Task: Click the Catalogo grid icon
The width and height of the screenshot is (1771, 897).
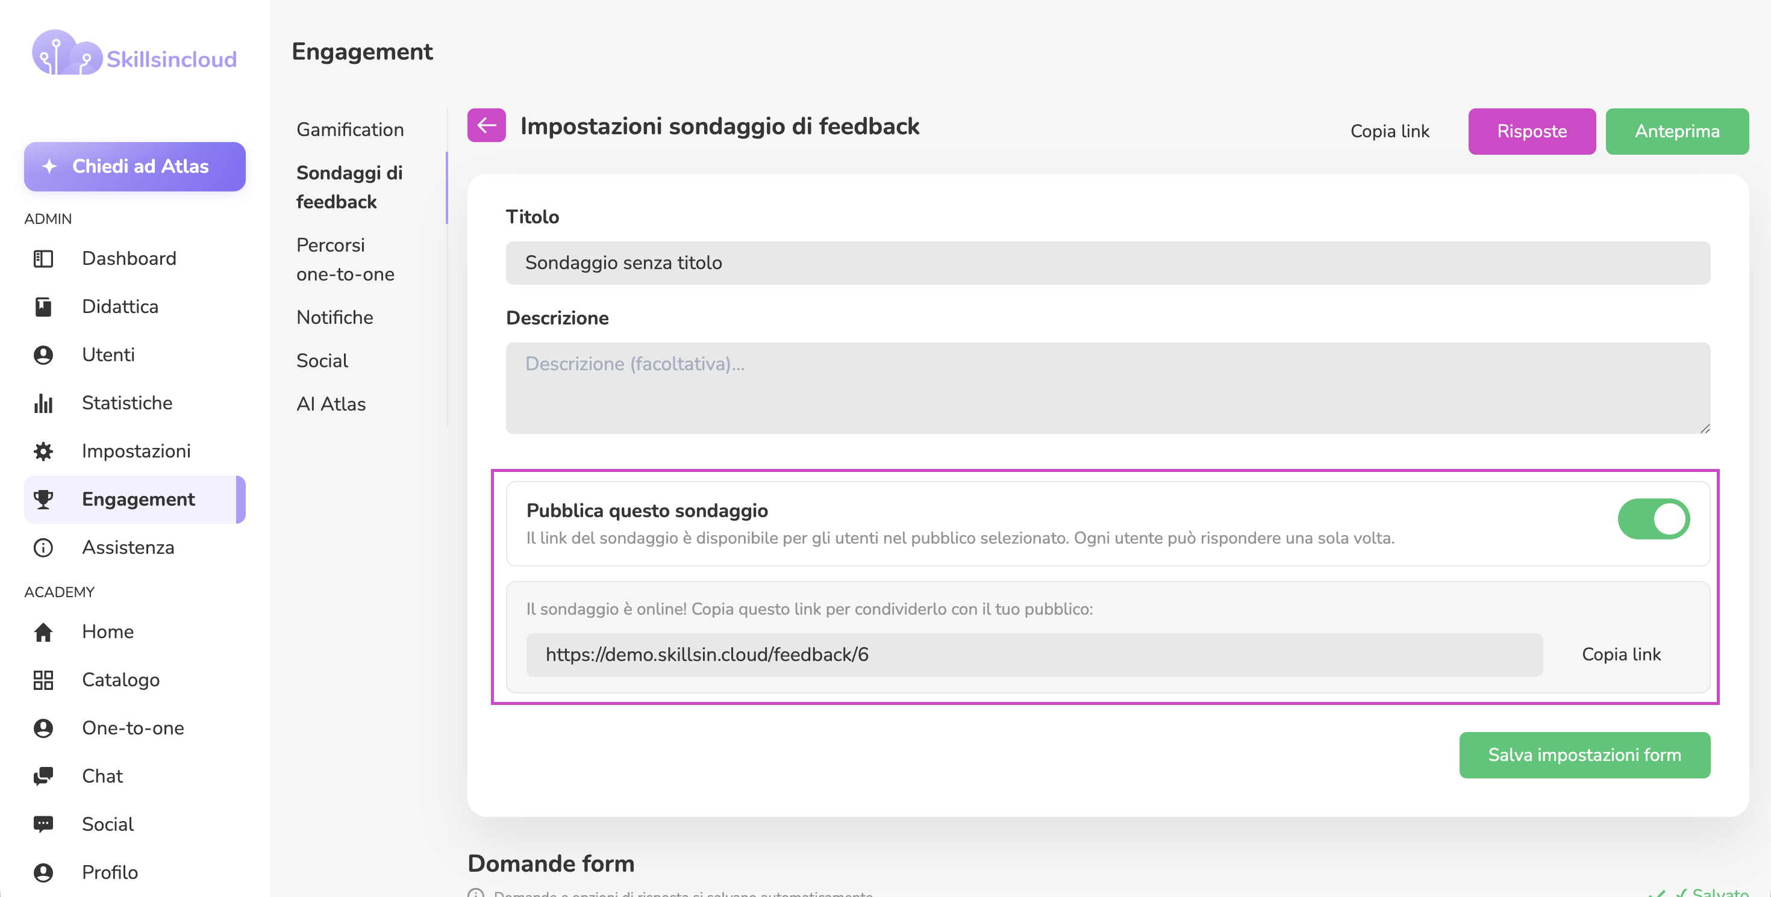Action: 43,680
